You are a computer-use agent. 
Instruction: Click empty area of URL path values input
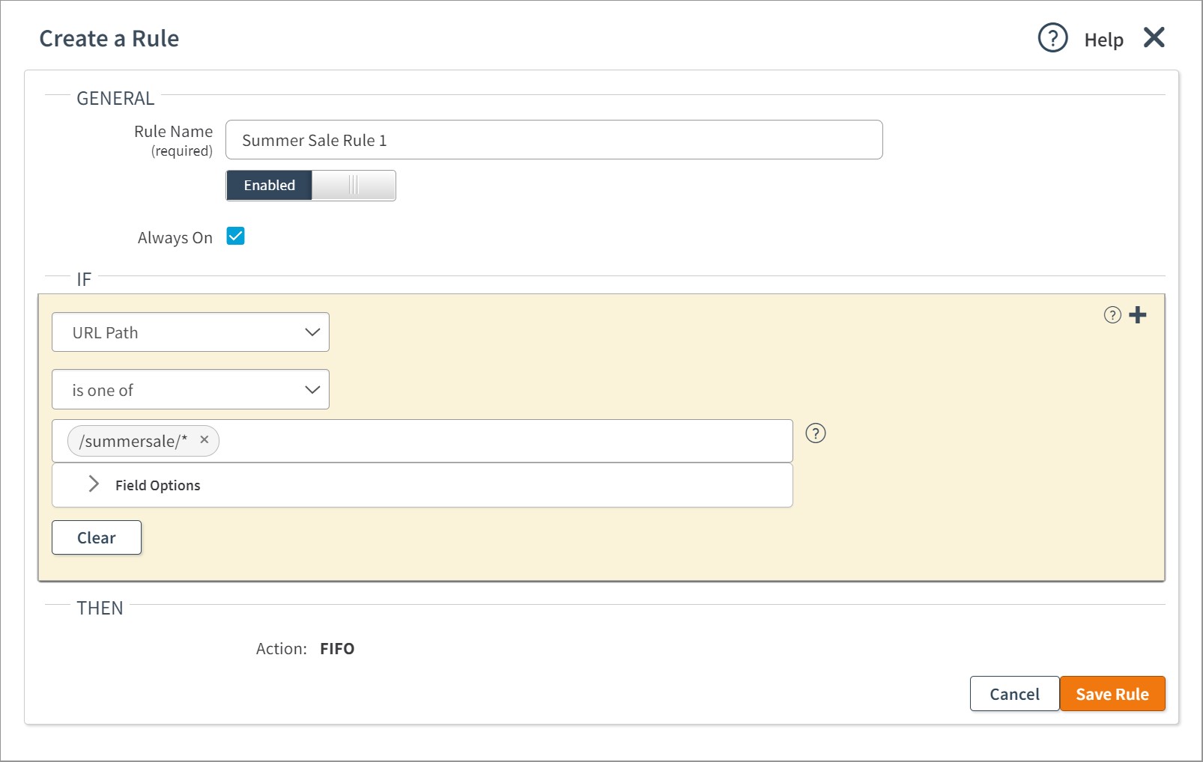[x=502, y=441]
